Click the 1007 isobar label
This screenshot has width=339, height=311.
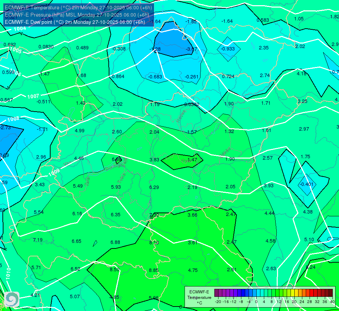[x=33, y=96]
